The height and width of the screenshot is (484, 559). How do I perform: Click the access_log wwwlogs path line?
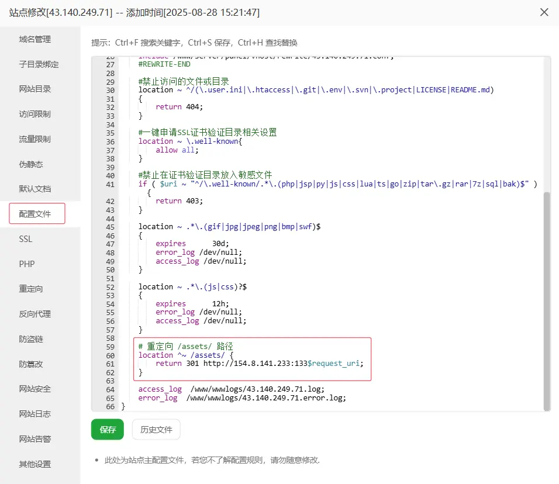click(x=232, y=389)
